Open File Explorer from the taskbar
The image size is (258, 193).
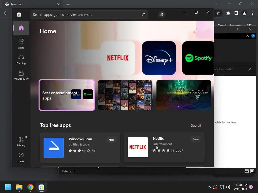19,187
